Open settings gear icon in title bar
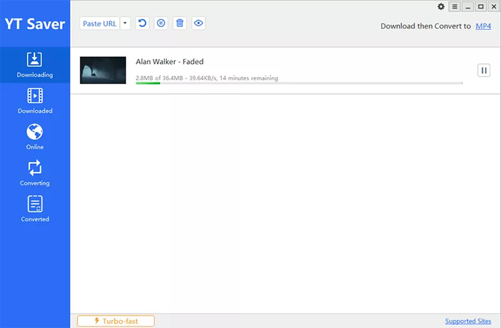 pos(441,7)
